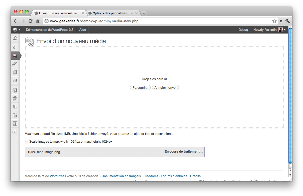
Task: Open the Links chain icon in sidebar
Action: tap(15, 64)
